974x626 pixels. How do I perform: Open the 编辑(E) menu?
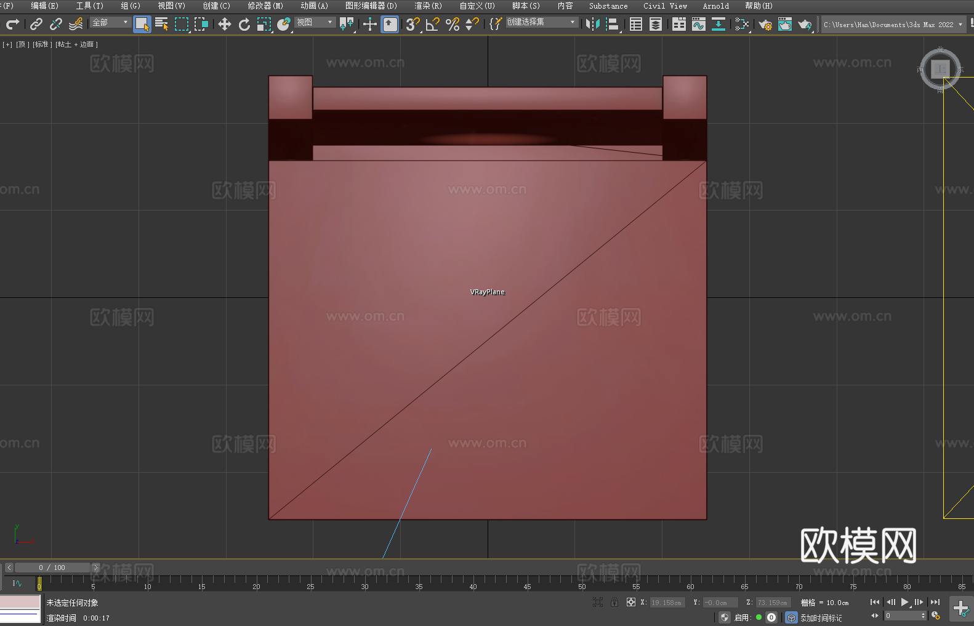(44, 6)
